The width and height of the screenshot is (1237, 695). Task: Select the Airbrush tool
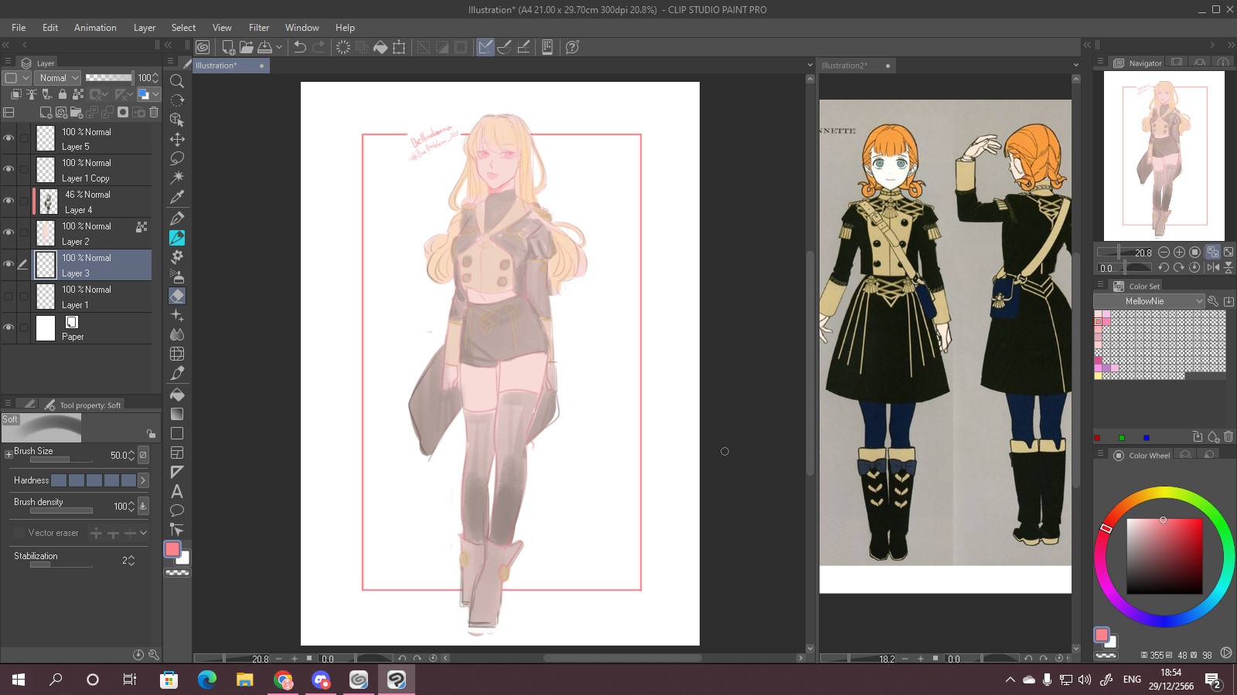tap(177, 276)
